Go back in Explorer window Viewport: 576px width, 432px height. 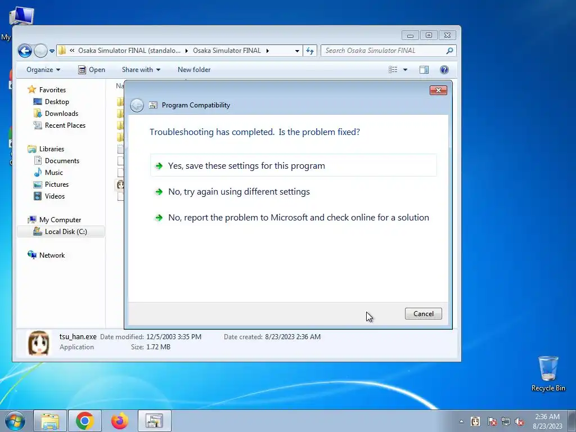25,51
